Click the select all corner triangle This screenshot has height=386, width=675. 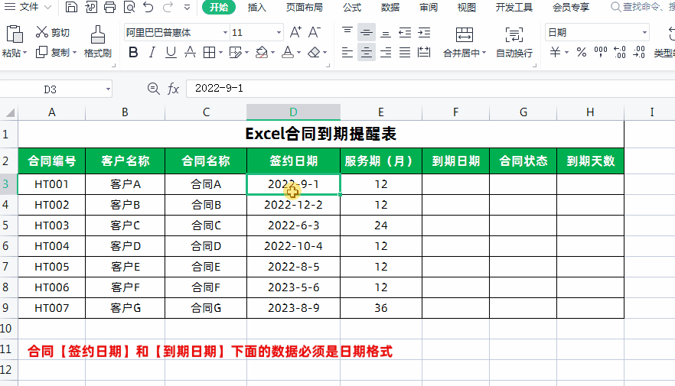(x=9, y=112)
